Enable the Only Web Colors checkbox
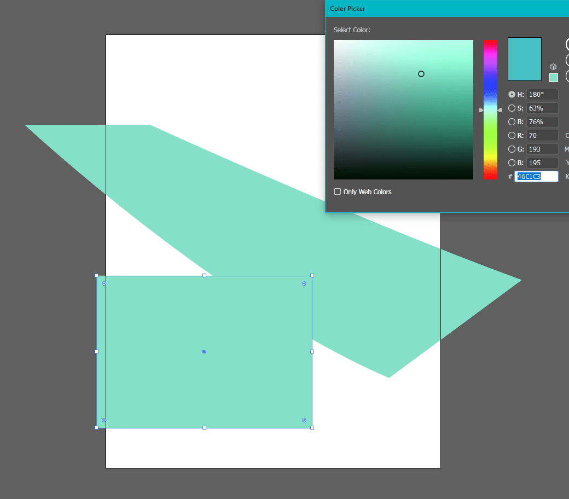 click(338, 192)
